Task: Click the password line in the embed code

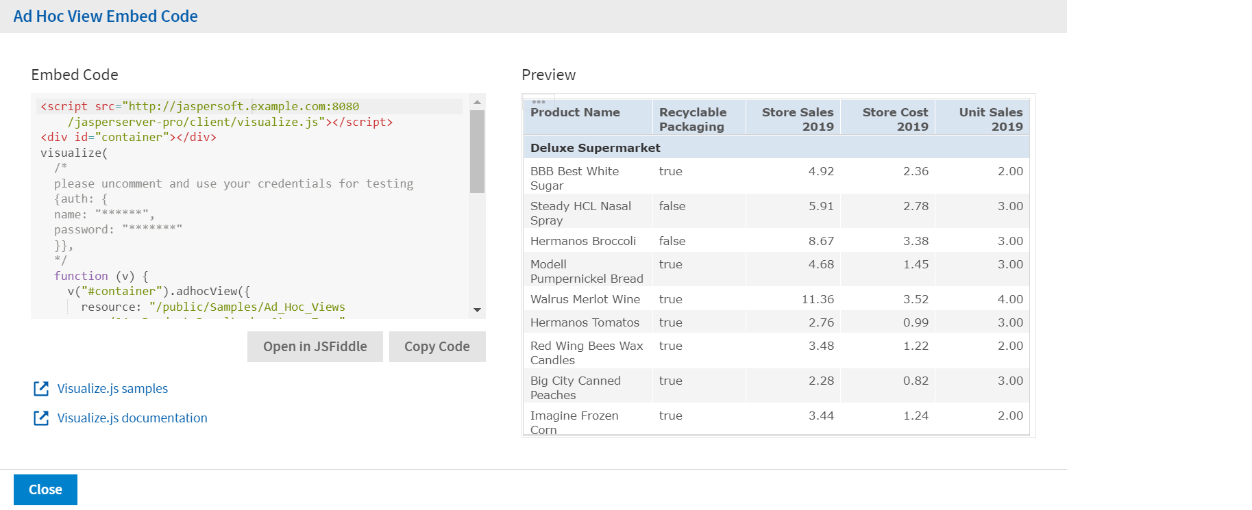Action: pos(118,229)
